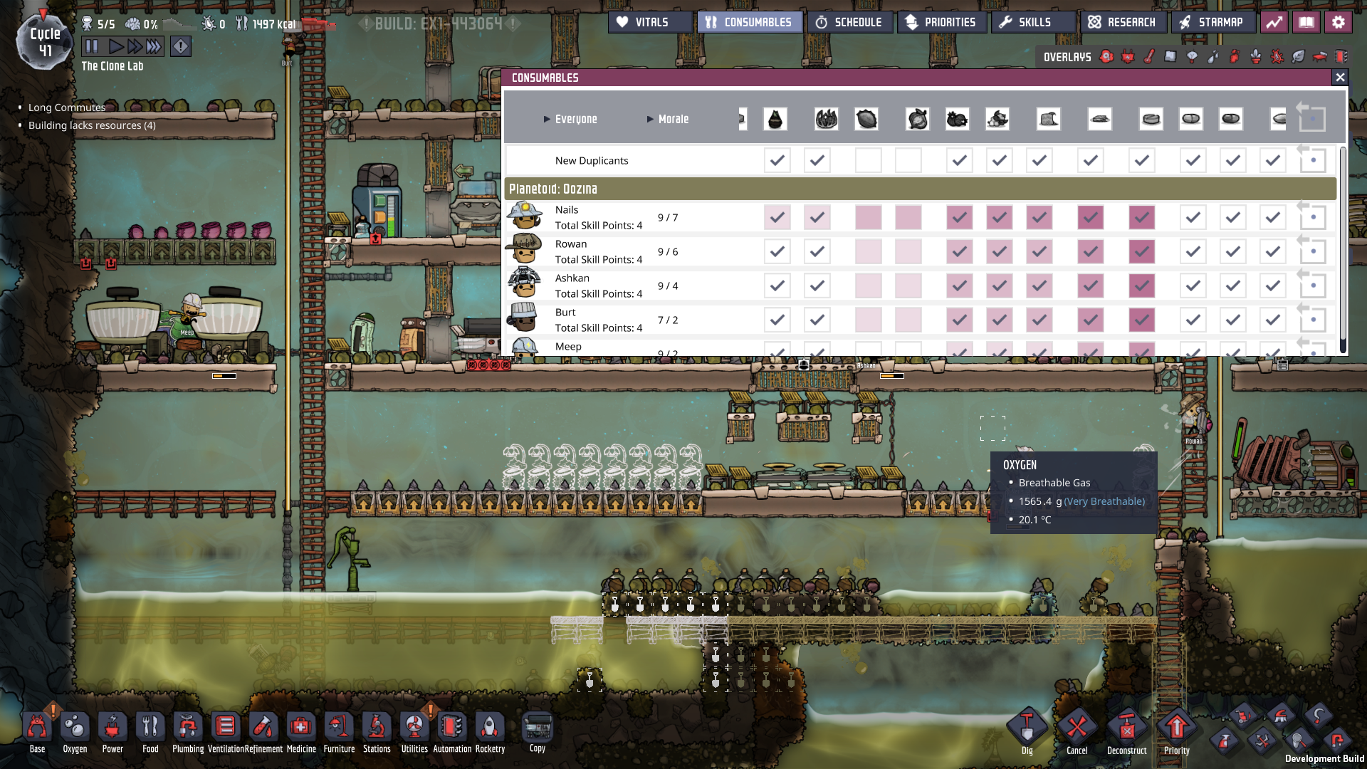Switch to the Vitals tab
The image size is (1367, 769).
click(x=649, y=22)
